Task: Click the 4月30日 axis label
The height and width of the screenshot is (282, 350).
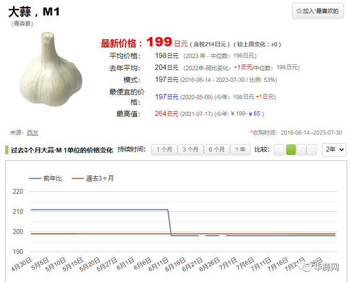Action: pos(22,264)
